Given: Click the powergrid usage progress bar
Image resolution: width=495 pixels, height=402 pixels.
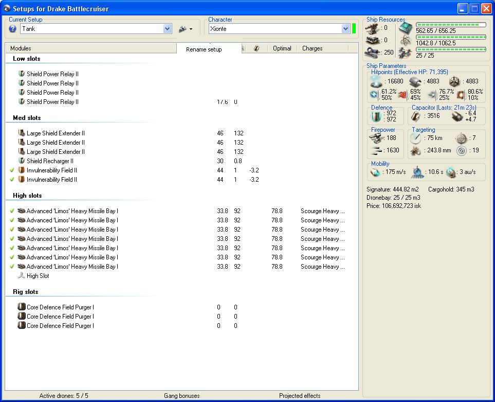Looking at the screenshot, I should coord(451,37).
